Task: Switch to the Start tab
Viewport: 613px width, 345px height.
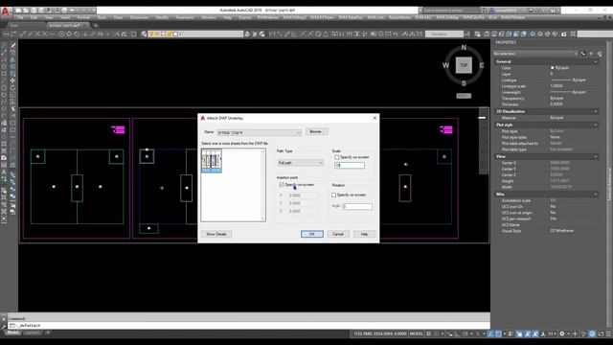Action: [14, 26]
